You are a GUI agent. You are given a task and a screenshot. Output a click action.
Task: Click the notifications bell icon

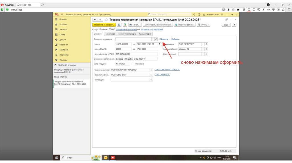coord(194,14)
